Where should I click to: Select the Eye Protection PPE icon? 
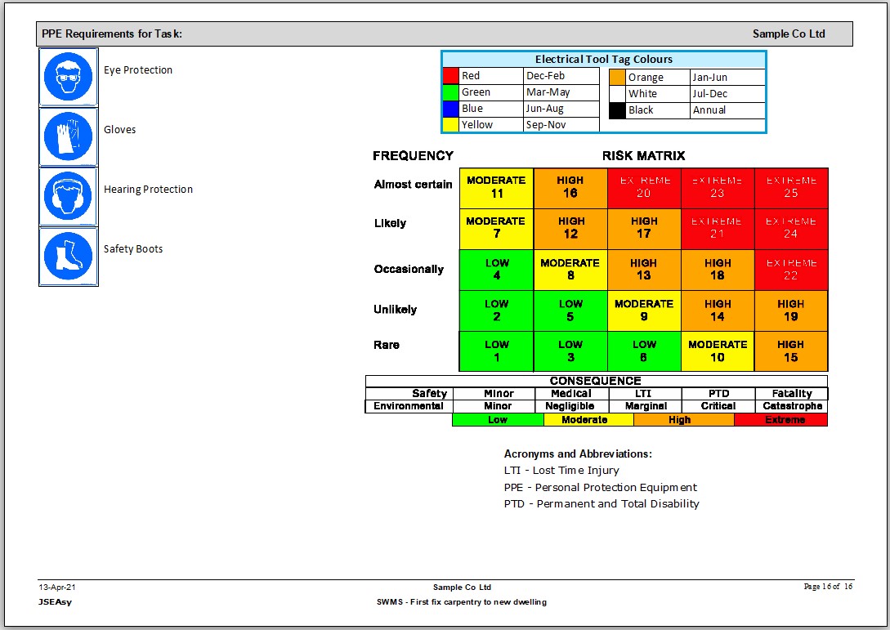(69, 76)
